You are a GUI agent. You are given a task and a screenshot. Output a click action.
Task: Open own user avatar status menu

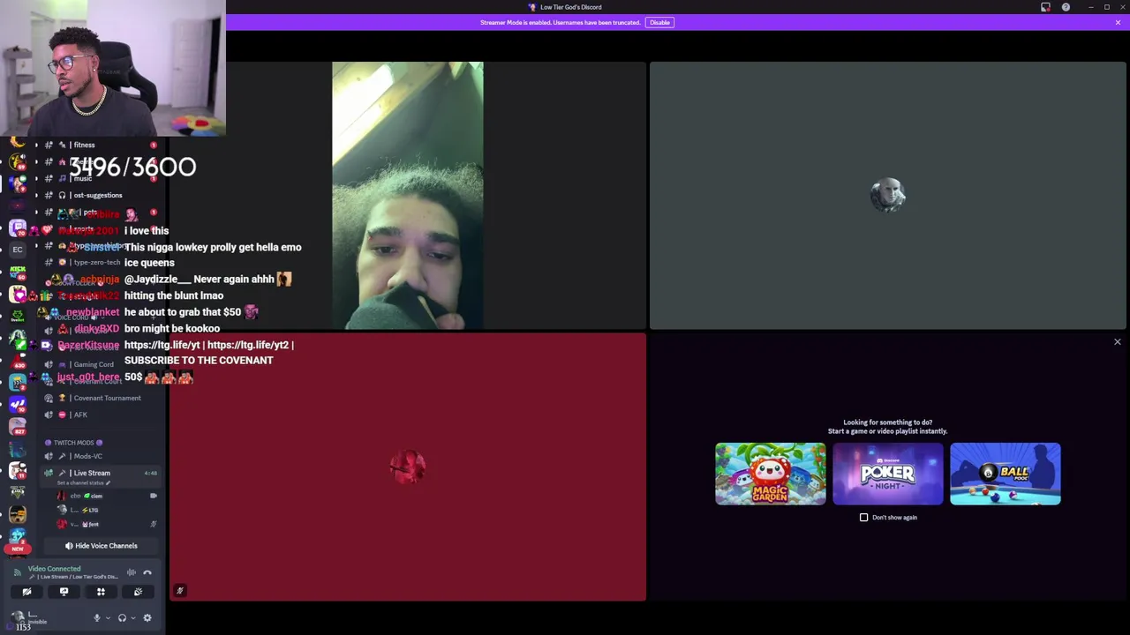pos(18,618)
